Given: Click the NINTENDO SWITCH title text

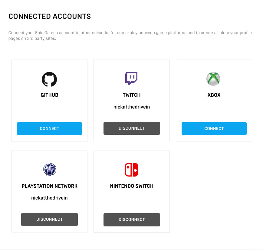Looking at the screenshot, I should (x=132, y=186).
